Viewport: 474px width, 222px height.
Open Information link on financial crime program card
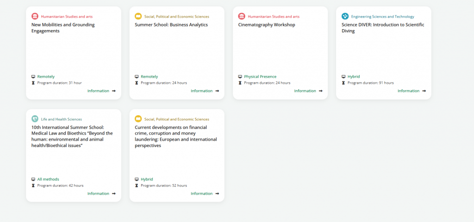202,194
